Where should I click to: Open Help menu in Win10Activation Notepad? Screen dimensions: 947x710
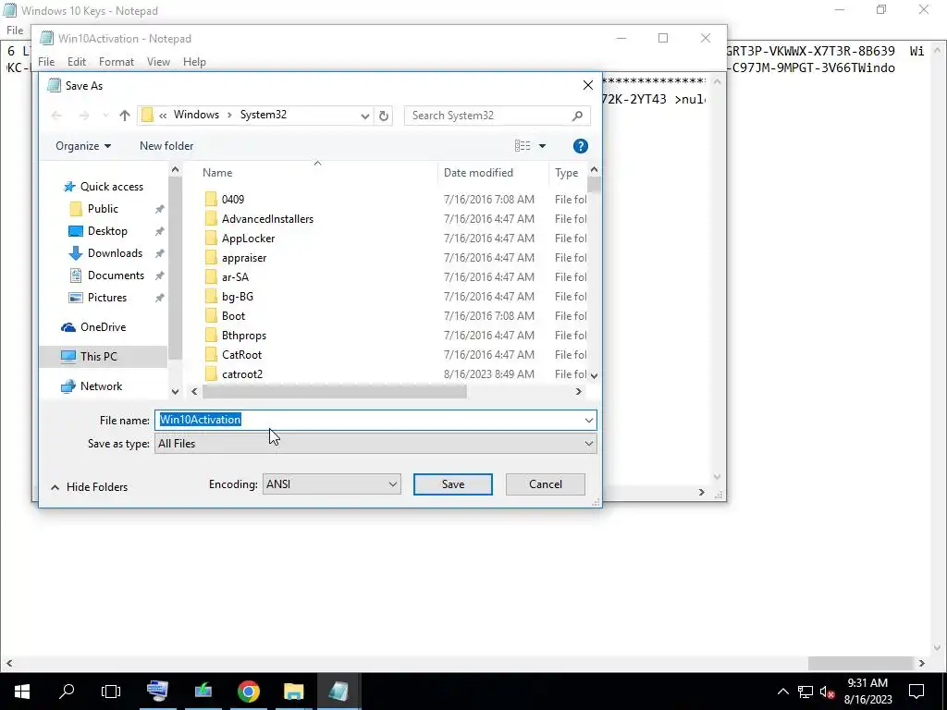(x=194, y=62)
